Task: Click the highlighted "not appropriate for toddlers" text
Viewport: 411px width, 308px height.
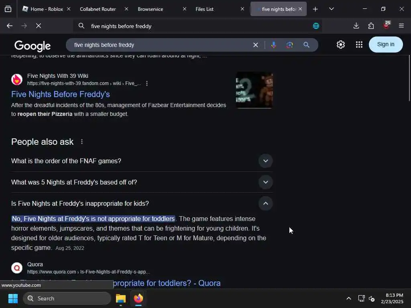Action: 93,219
